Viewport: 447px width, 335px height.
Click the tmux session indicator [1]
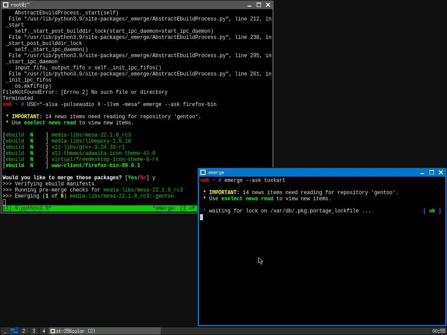tap(7, 208)
